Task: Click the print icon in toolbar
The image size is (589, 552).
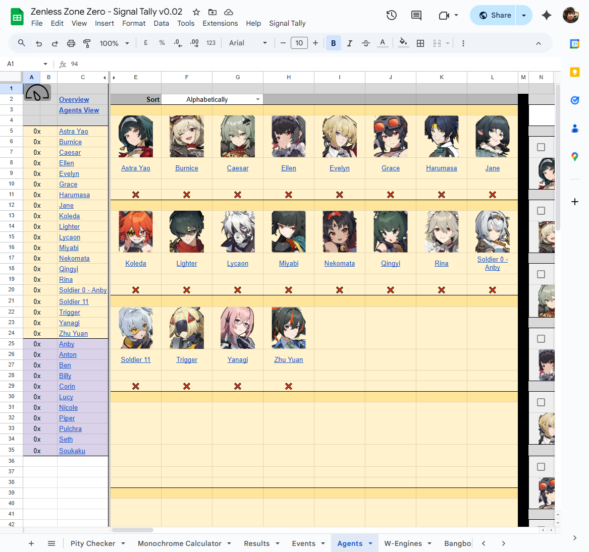Action: coord(71,43)
